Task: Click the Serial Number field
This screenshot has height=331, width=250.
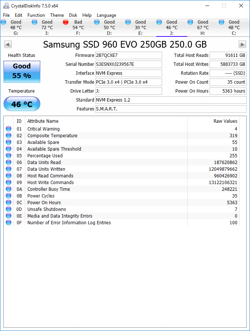Action: pos(128,64)
